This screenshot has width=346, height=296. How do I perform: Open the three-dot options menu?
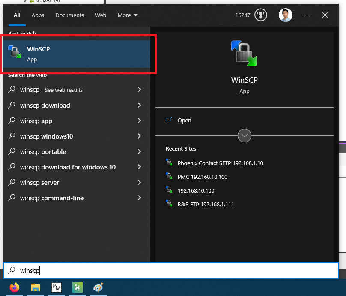point(307,15)
